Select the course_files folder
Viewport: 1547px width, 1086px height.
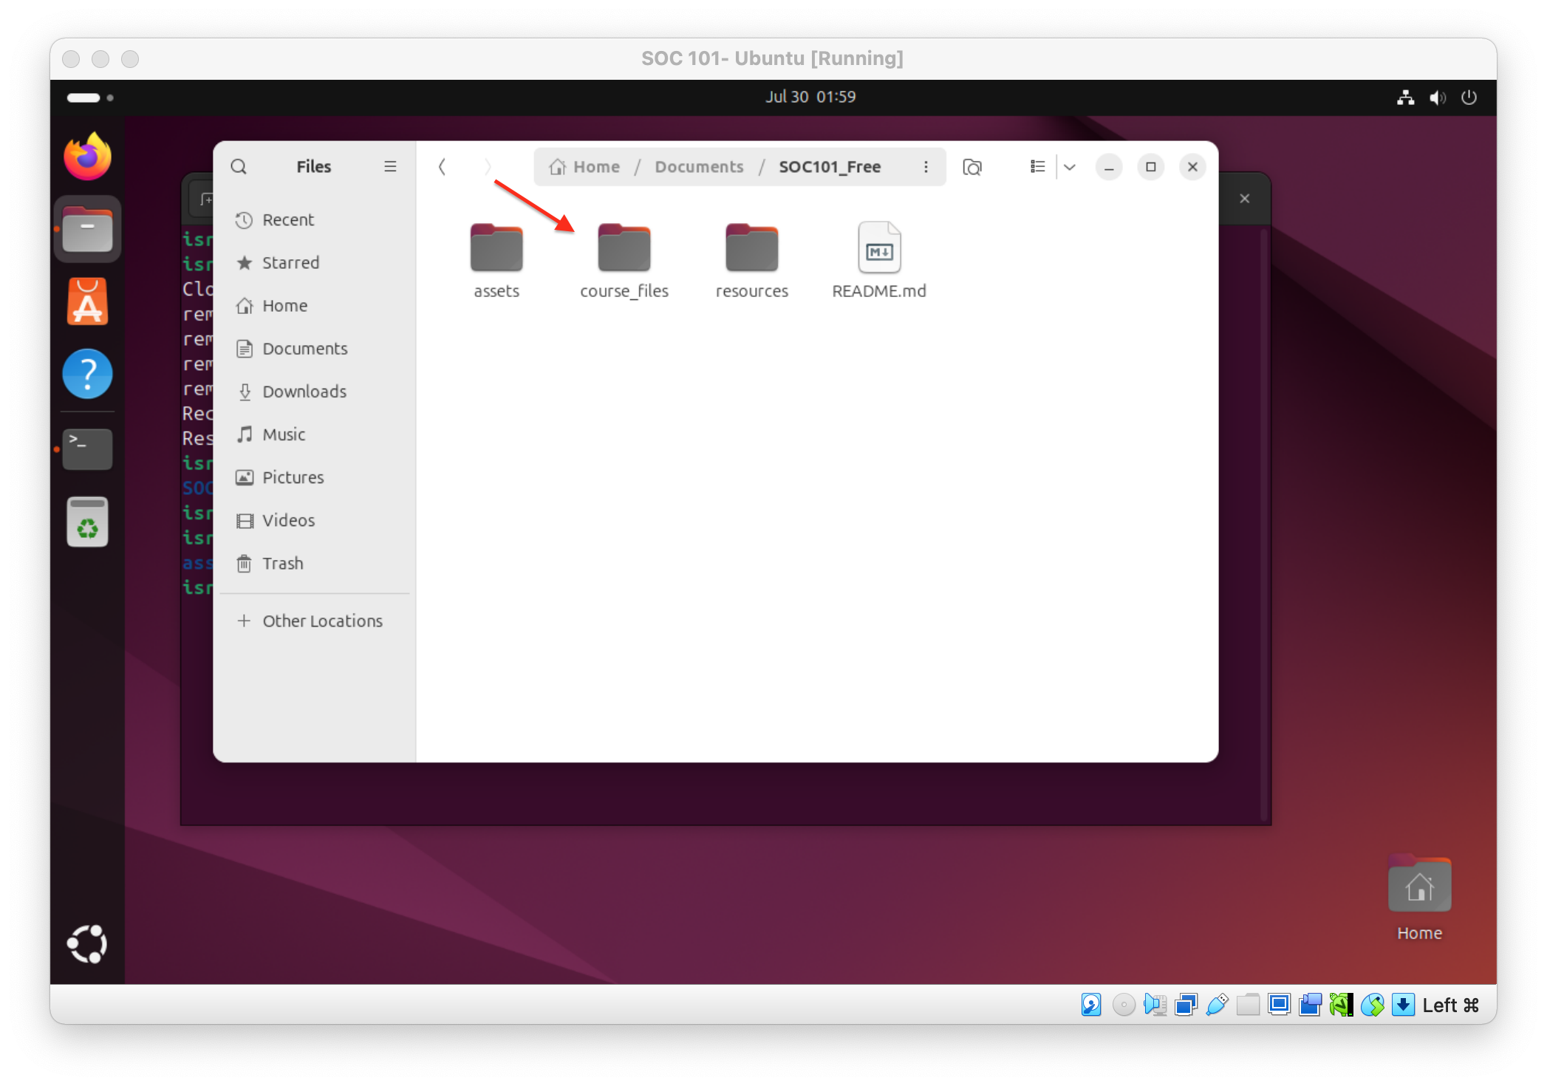point(624,260)
